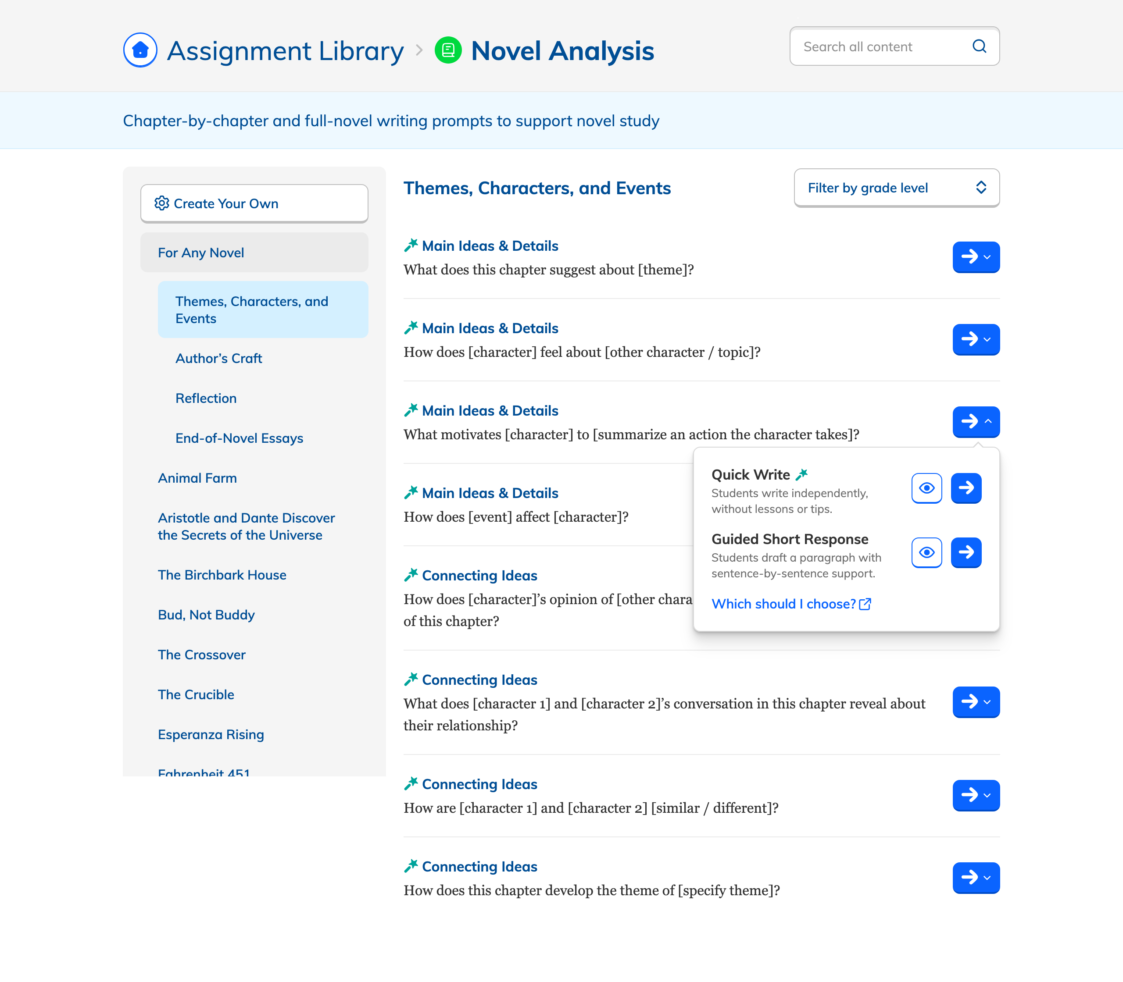Click the sparkle icon next to Quick Write
This screenshot has height=982, width=1123.
click(x=802, y=474)
